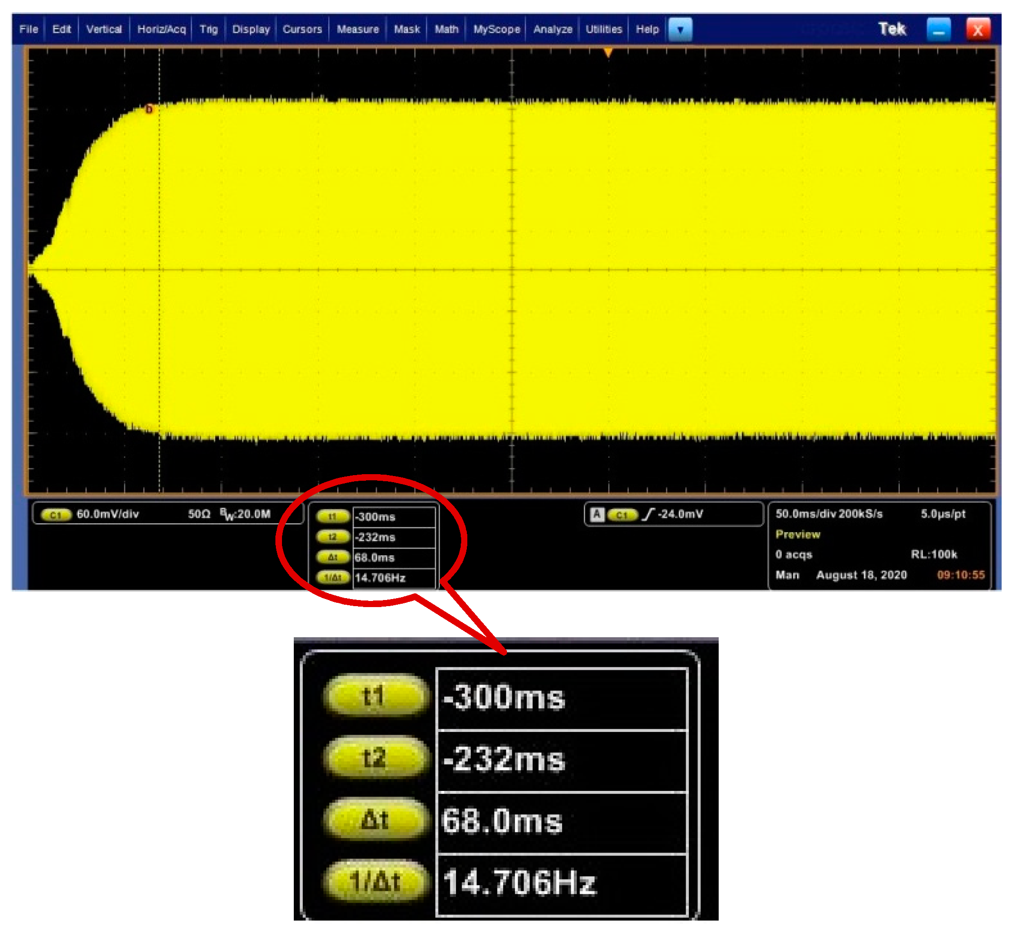1012x929 pixels.
Task: Select the C1 trigger source badge
Action: [x=622, y=515]
